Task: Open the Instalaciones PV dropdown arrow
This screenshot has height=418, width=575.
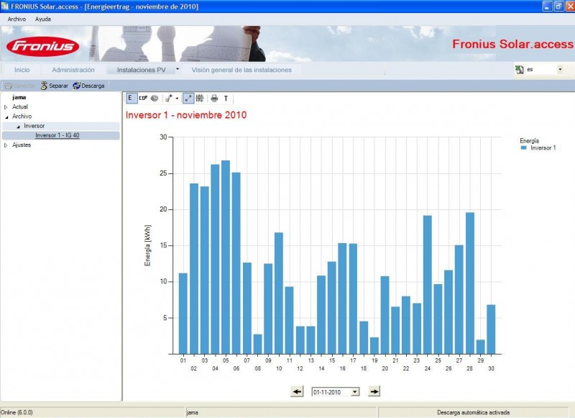Action: tap(178, 69)
